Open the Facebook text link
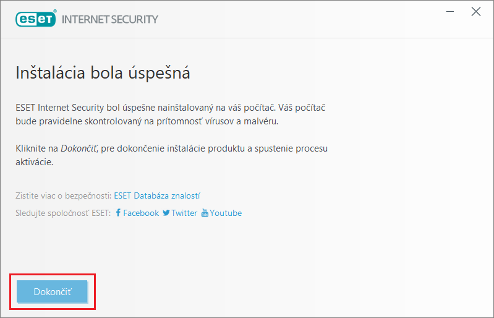Image resolution: width=494 pixels, height=318 pixels. coord(141,213)
